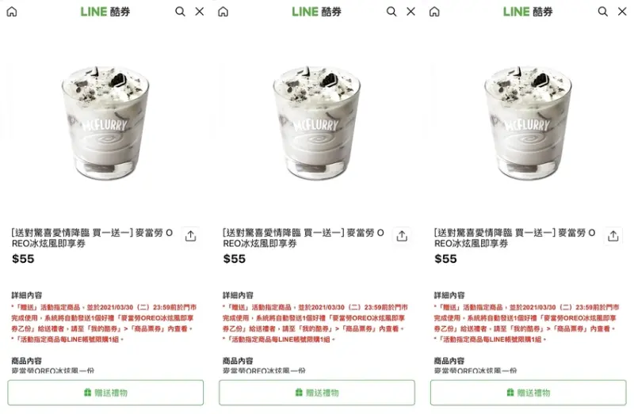Tap home icon in right panel
The height and width of the screenshot is (414, 634).
(434, 12)
